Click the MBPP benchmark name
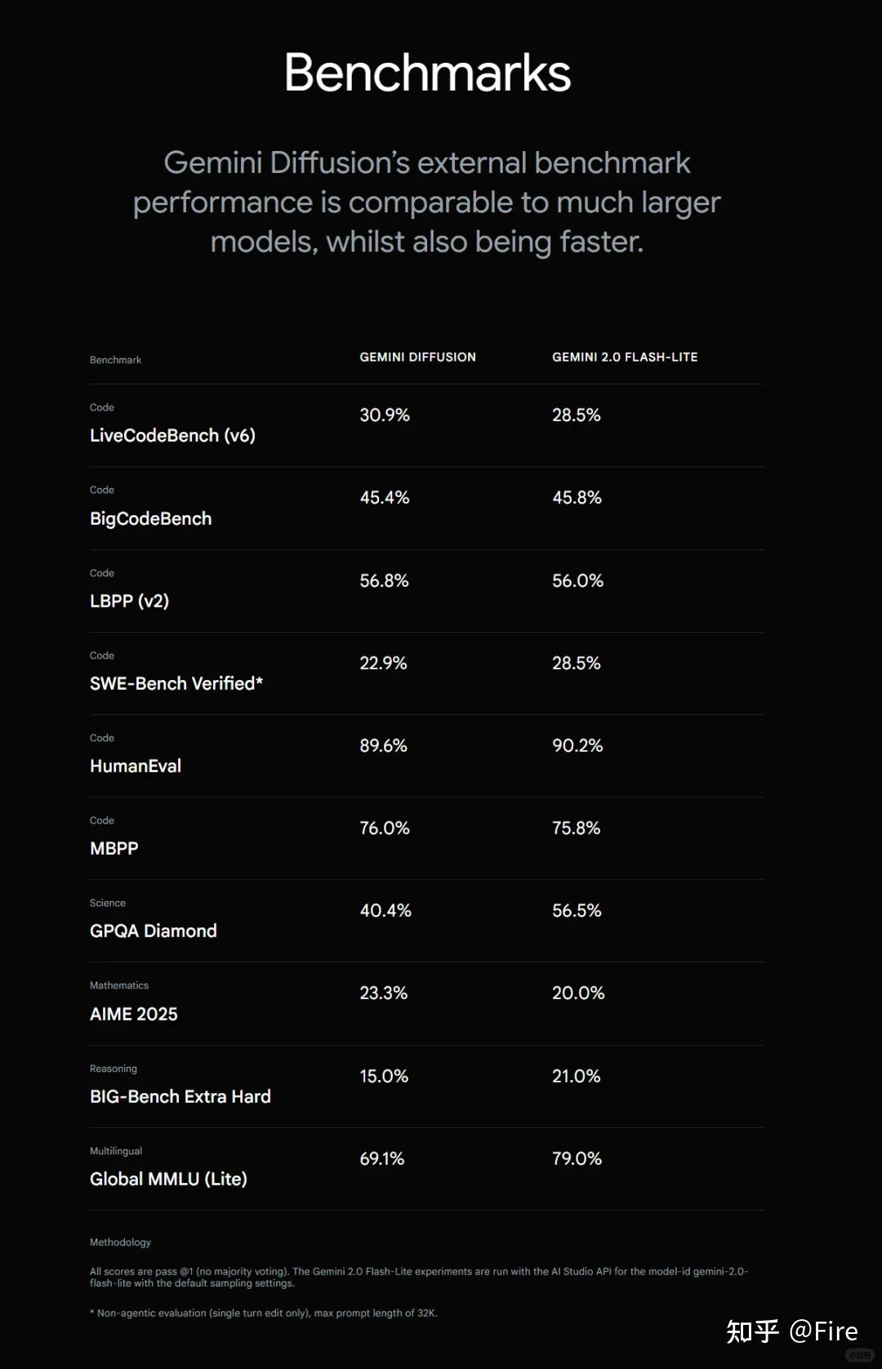The height and width of the screenshot is (1369, 882). tap(114, 848)
